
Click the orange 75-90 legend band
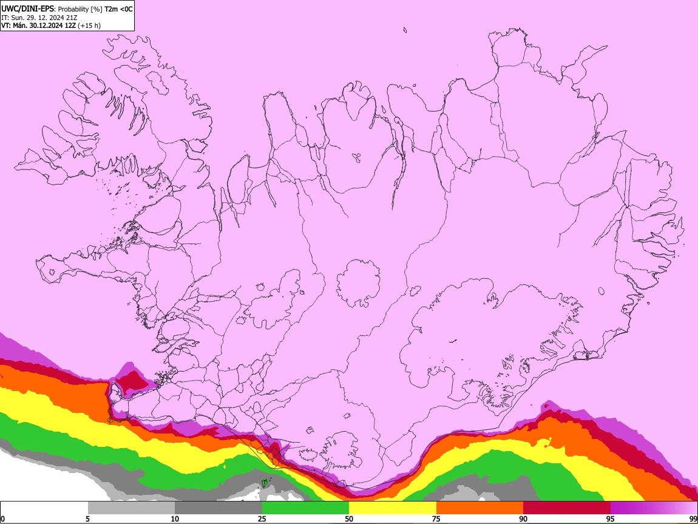pyautogui.click(x=479, y=508)
